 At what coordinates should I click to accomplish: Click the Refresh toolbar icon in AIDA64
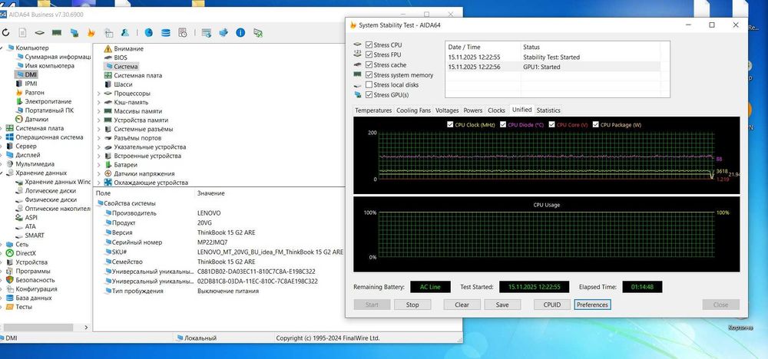5,33
